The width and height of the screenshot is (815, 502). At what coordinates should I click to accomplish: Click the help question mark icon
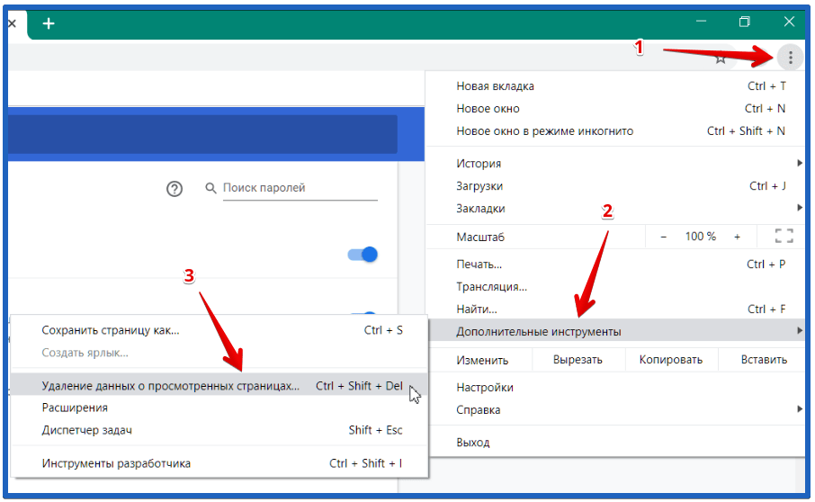pyautogui.click(x=175, y=189)
